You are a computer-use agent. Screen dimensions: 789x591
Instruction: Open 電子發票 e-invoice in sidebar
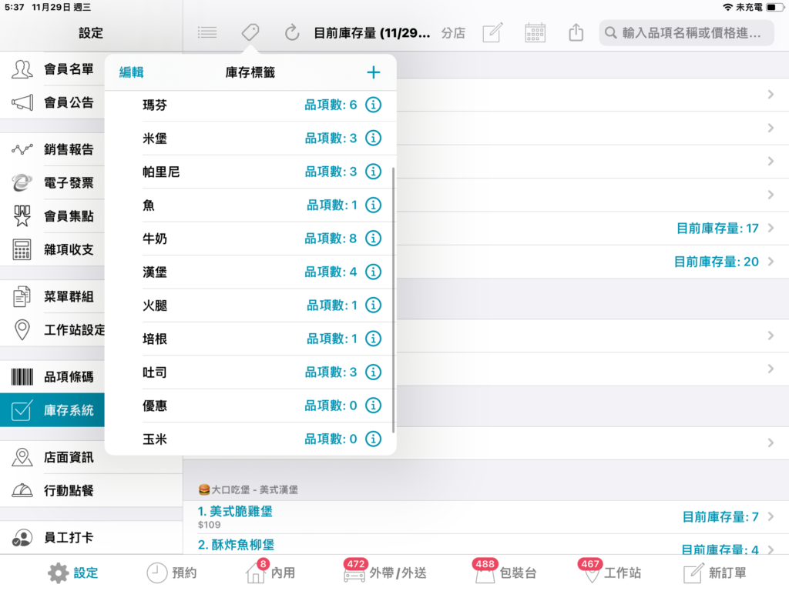52,182
